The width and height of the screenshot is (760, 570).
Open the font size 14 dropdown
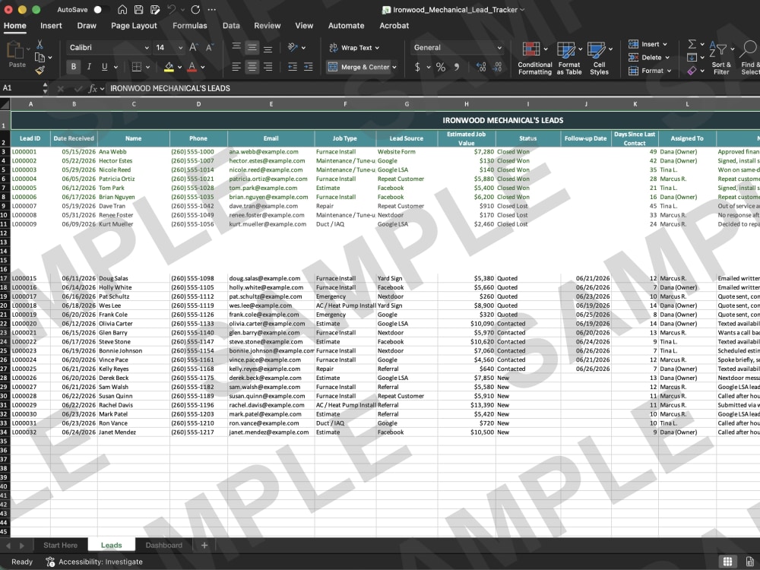(x=180, y=47)
